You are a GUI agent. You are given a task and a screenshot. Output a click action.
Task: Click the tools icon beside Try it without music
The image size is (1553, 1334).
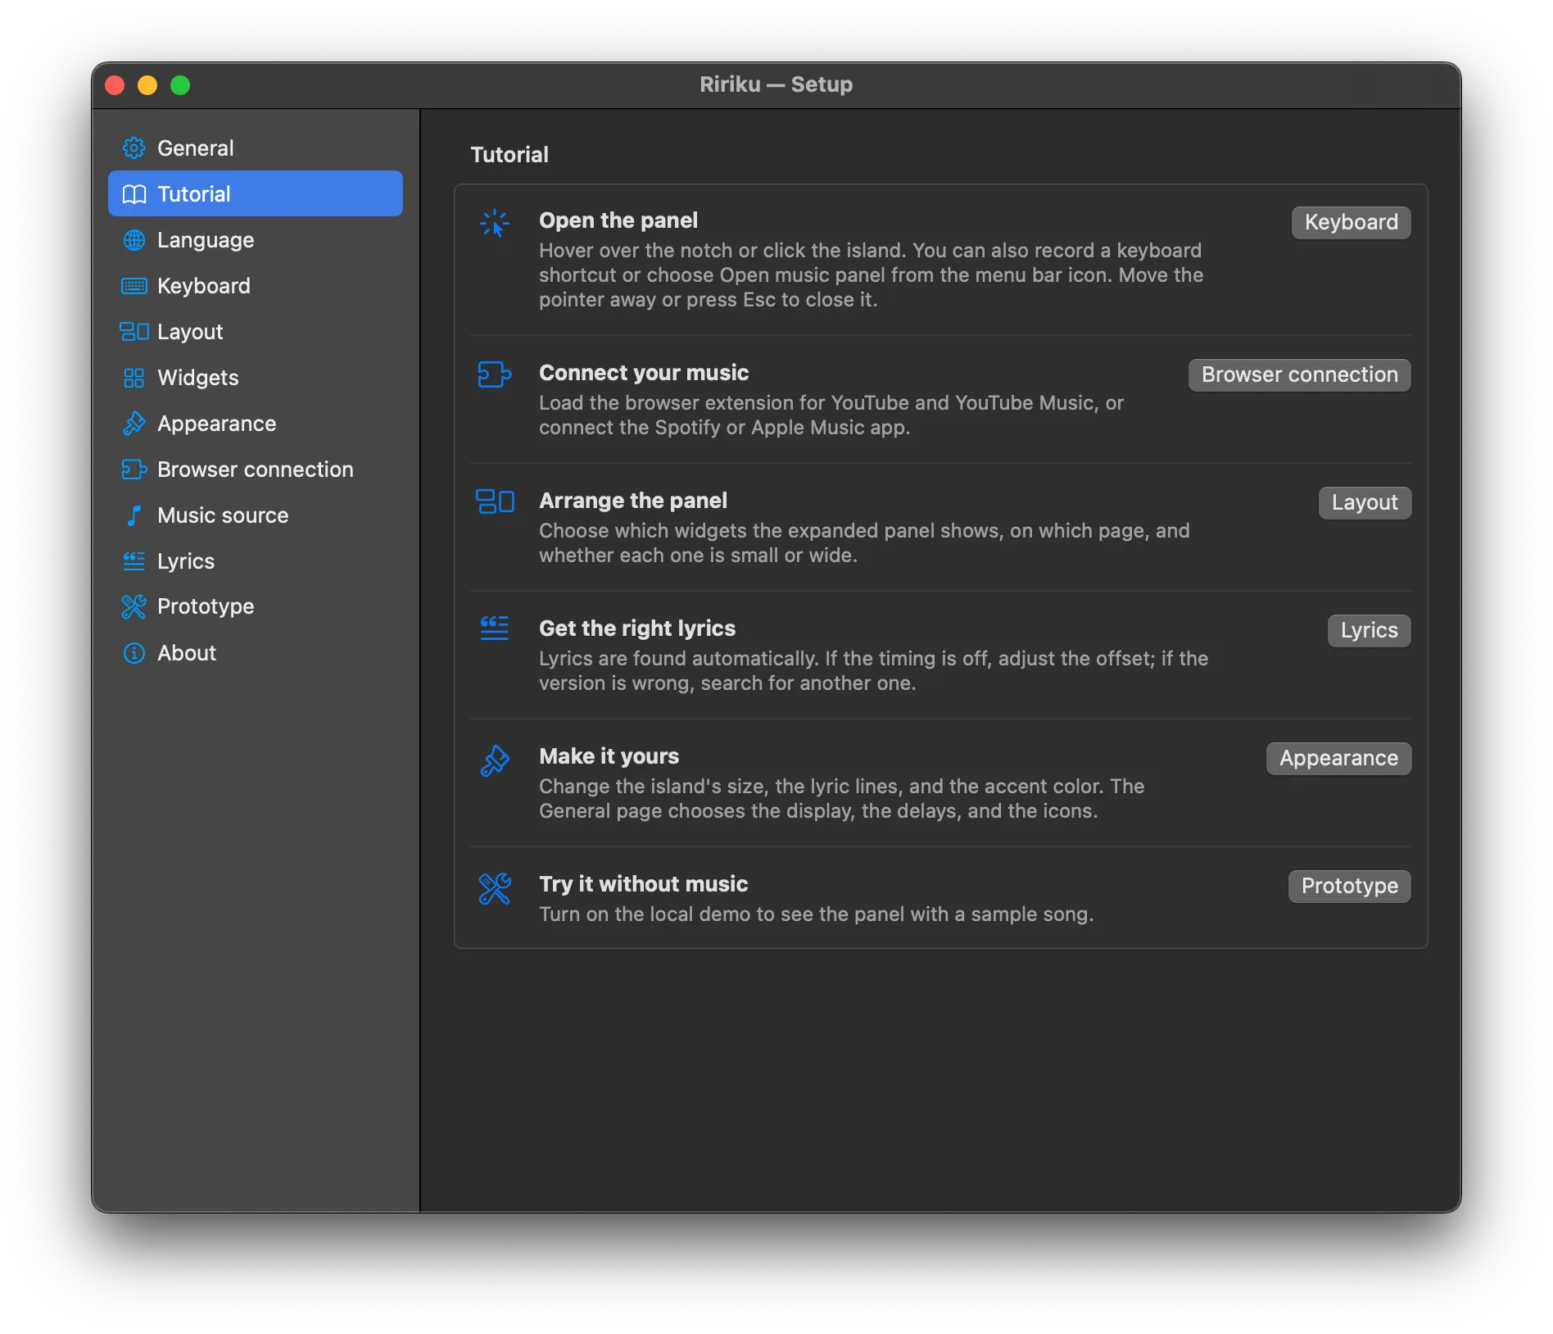(x=495, y=889)
